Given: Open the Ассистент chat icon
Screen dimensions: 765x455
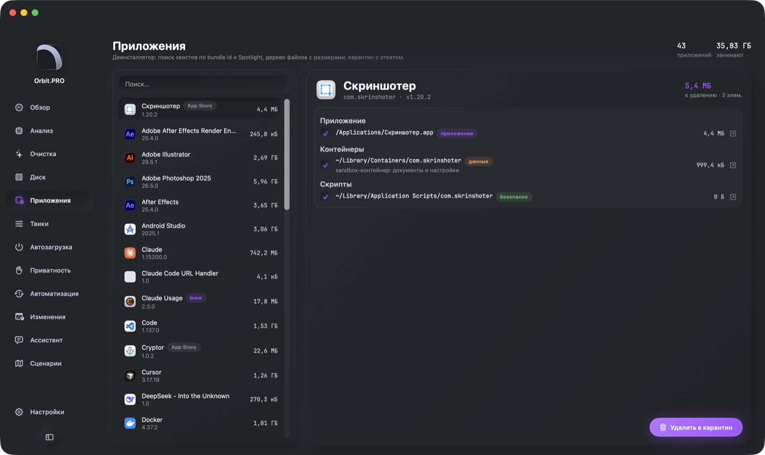Looking at the screenshot, I should click(19, 340).
